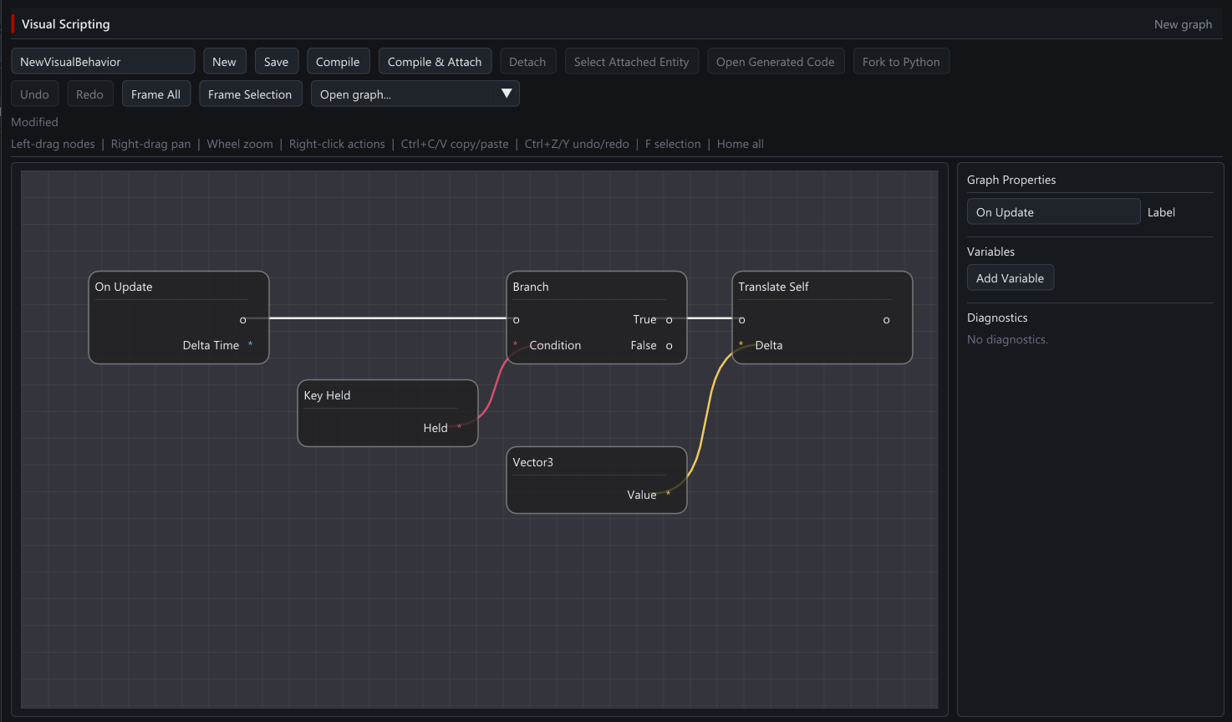
Task: Click the No diagnostics text
Action: point(1007,339)
